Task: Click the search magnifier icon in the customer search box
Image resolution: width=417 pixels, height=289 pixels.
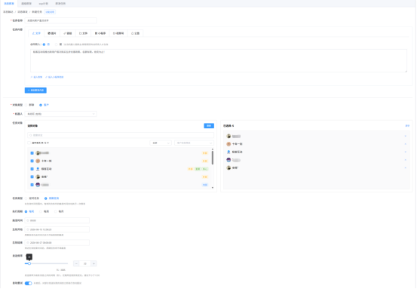Action: [x=31, y=135]
